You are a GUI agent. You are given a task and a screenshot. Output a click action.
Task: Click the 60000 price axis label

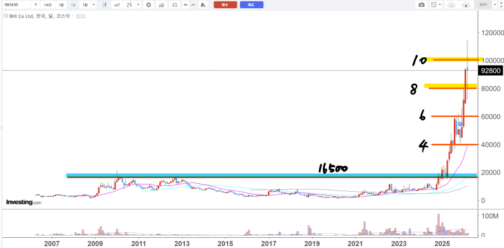pos(491,116)
